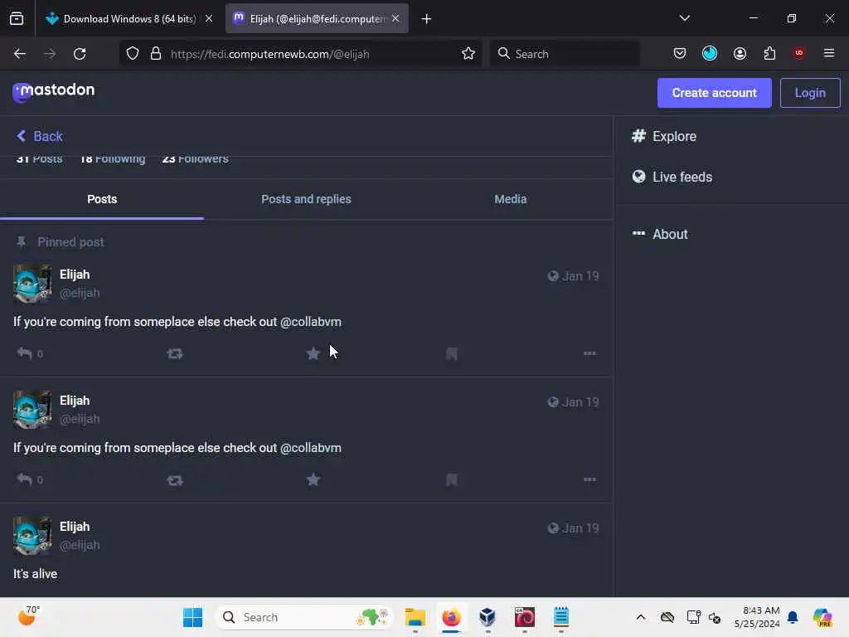
Task: Expand list all tabs dropdown
Action: coord(684,18)
